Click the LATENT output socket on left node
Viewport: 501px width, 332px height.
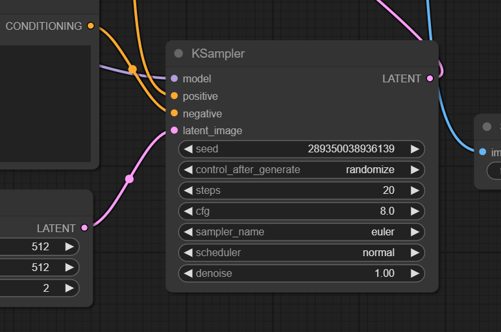(84, 228)
